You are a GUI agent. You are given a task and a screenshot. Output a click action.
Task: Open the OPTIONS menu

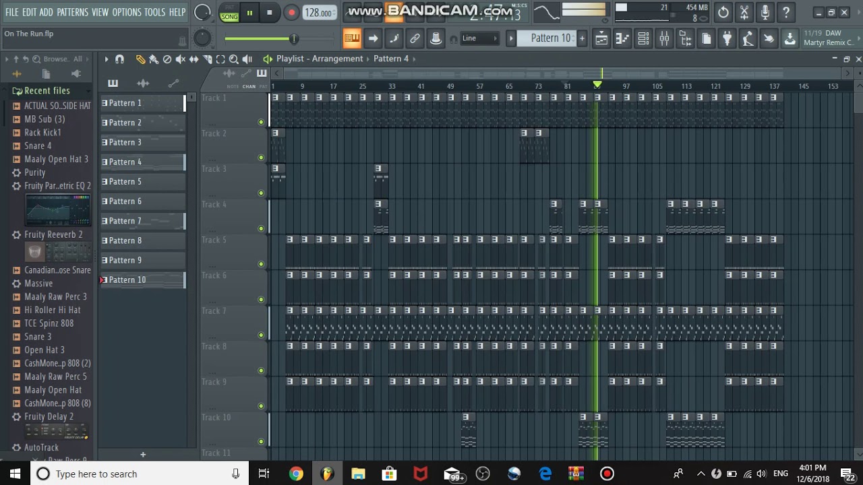pos(127,12)
